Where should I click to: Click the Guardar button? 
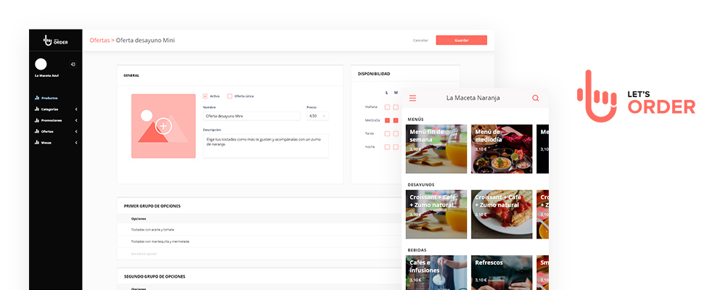[461, 41]
